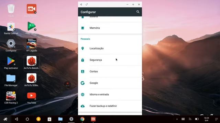Launch the Game Screen recorder desktop icon
This screenshot has height=123, width=220.
coord(31,10)
